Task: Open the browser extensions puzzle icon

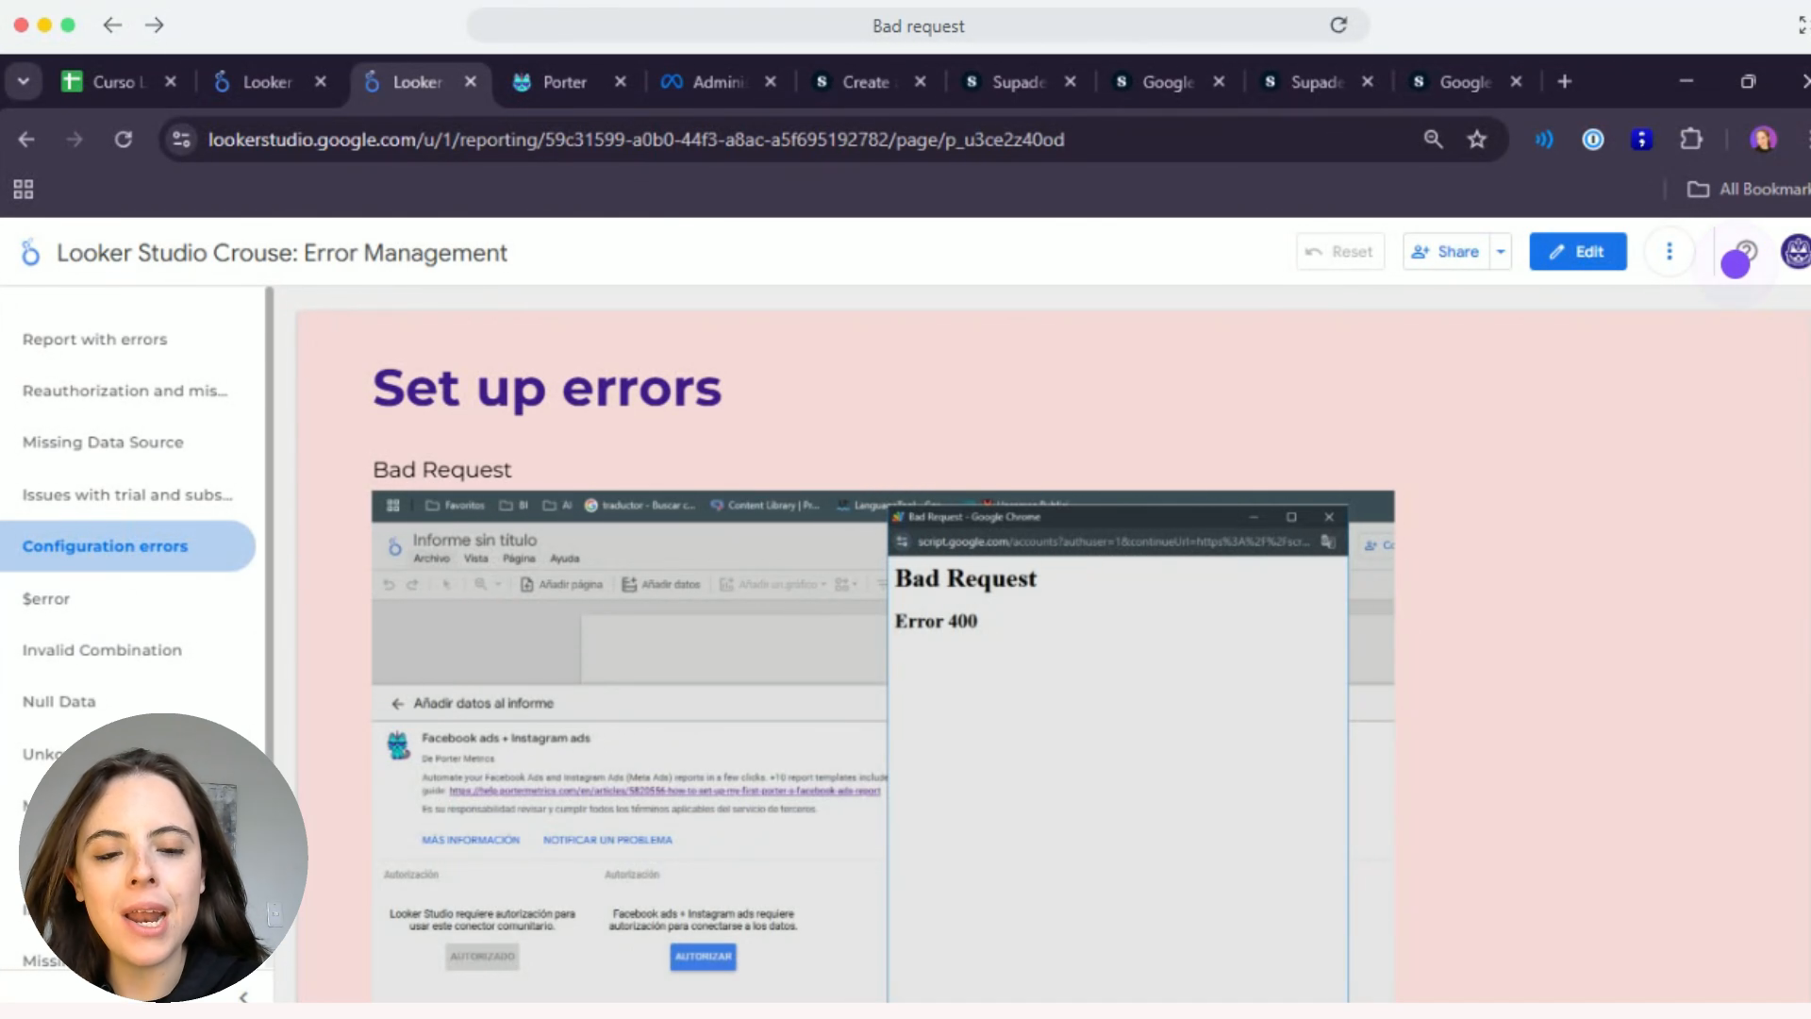Action: click(x=1691, y=140)
